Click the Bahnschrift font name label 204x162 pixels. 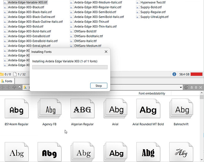[181, 124]
